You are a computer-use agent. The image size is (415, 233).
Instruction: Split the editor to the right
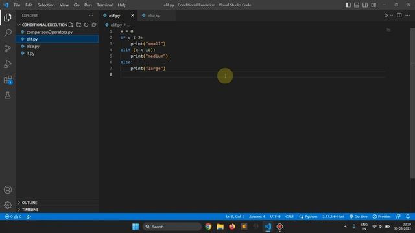click(x=399, y=16)
